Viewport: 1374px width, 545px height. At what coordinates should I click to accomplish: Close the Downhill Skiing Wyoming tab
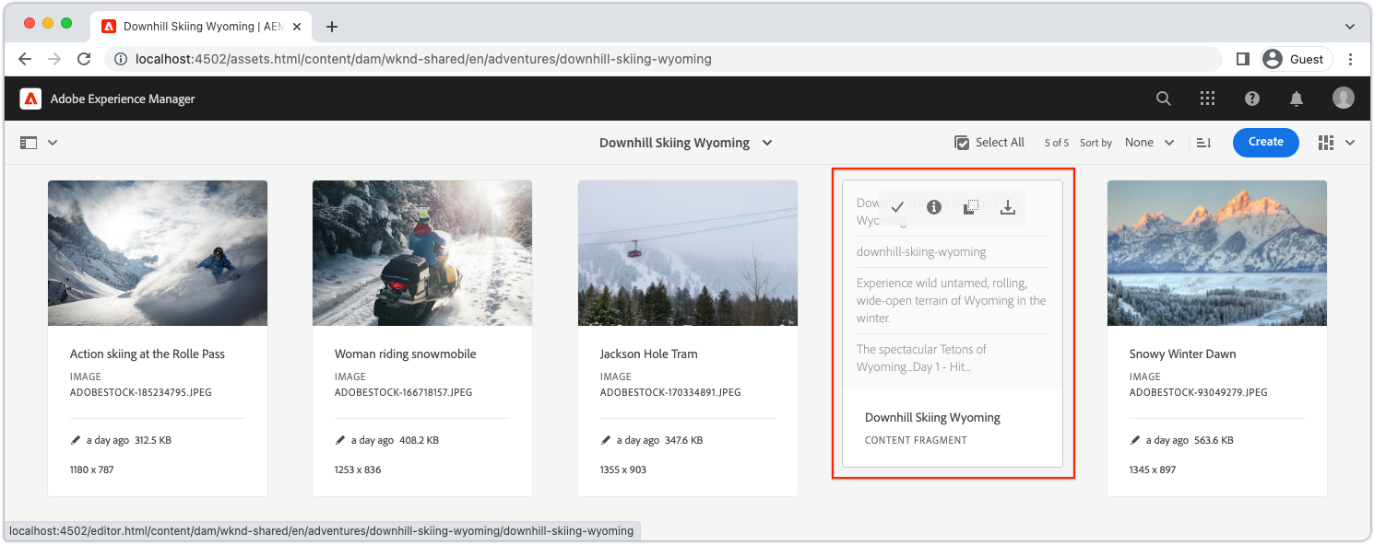[x=298, y=27]
